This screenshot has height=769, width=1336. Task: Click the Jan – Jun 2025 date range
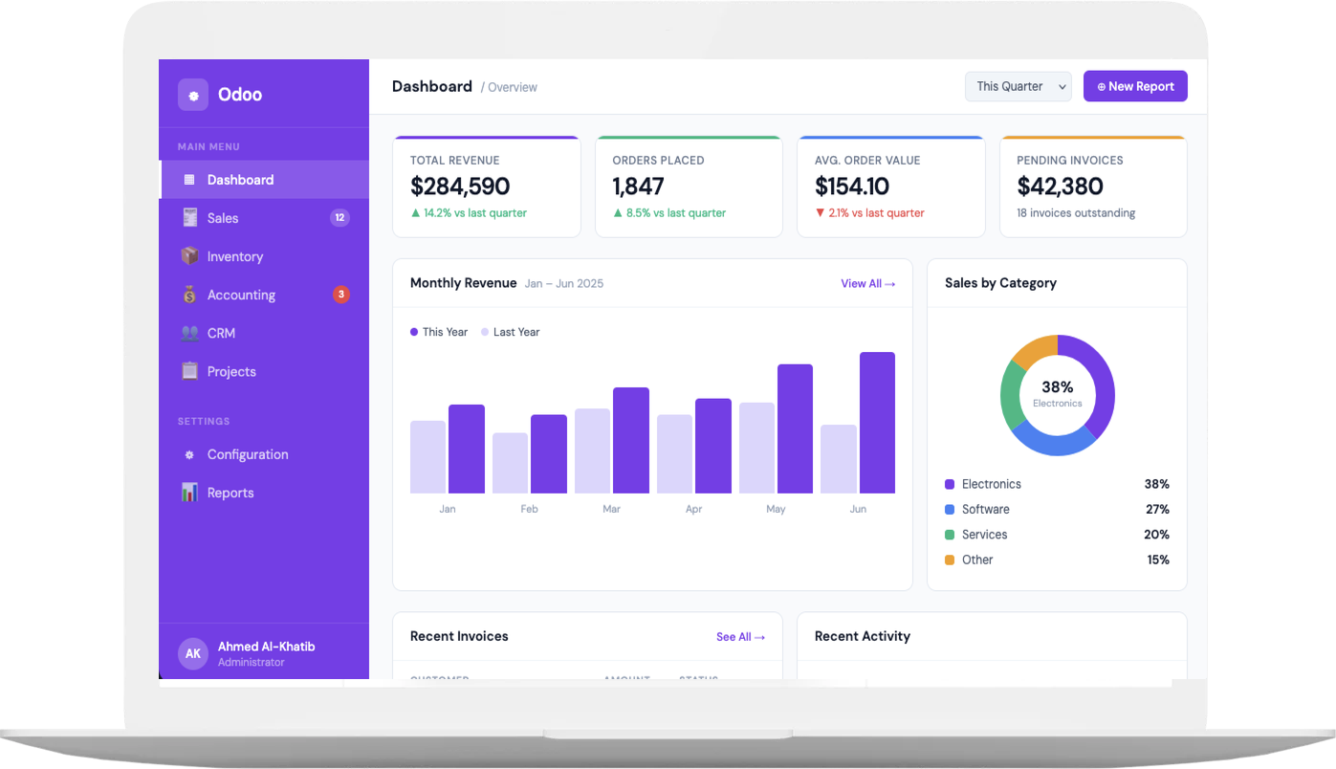(564, 284)
